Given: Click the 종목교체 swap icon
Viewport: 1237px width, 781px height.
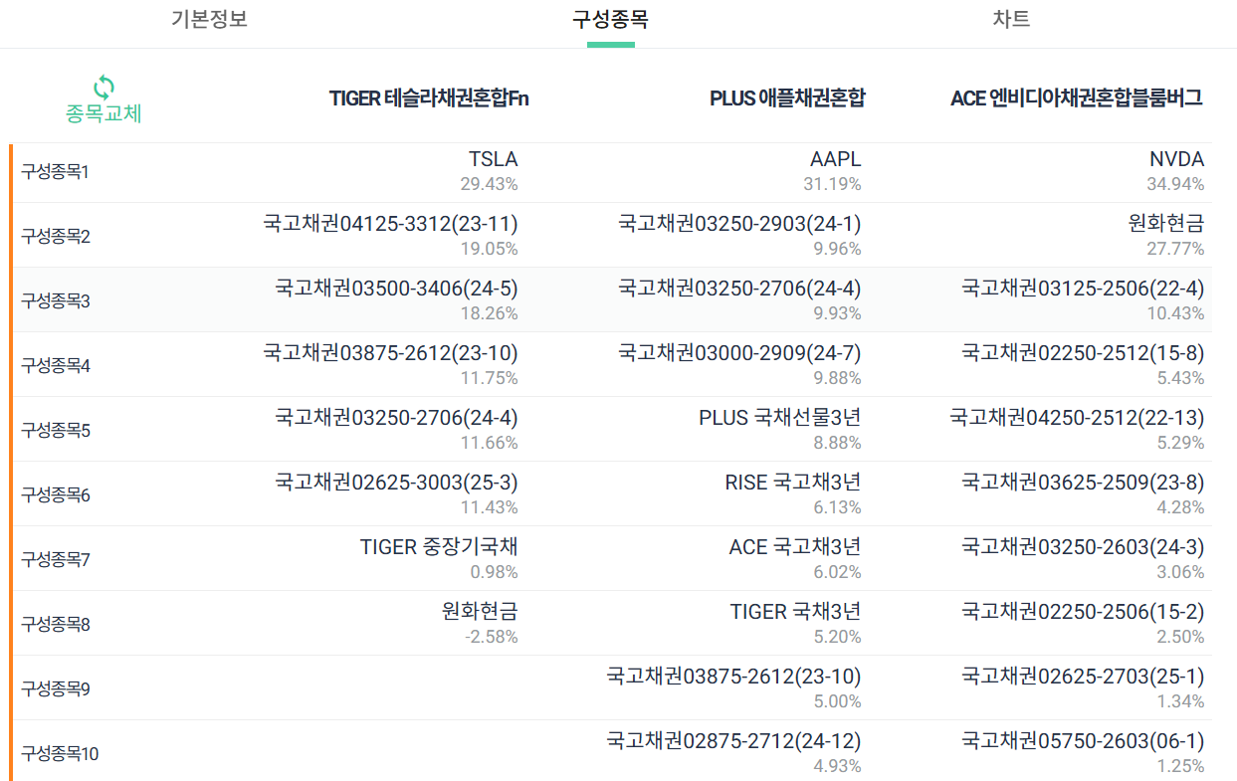Looking at the screenshot, I should pyautogui.click(x=103, y=87).
